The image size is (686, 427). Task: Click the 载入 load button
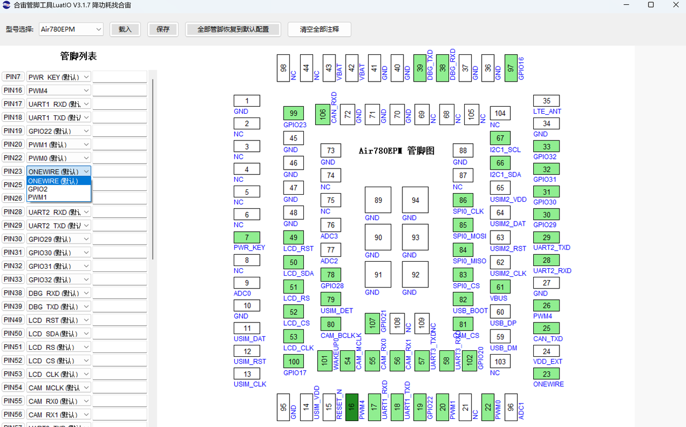click(x=125, y=30)
